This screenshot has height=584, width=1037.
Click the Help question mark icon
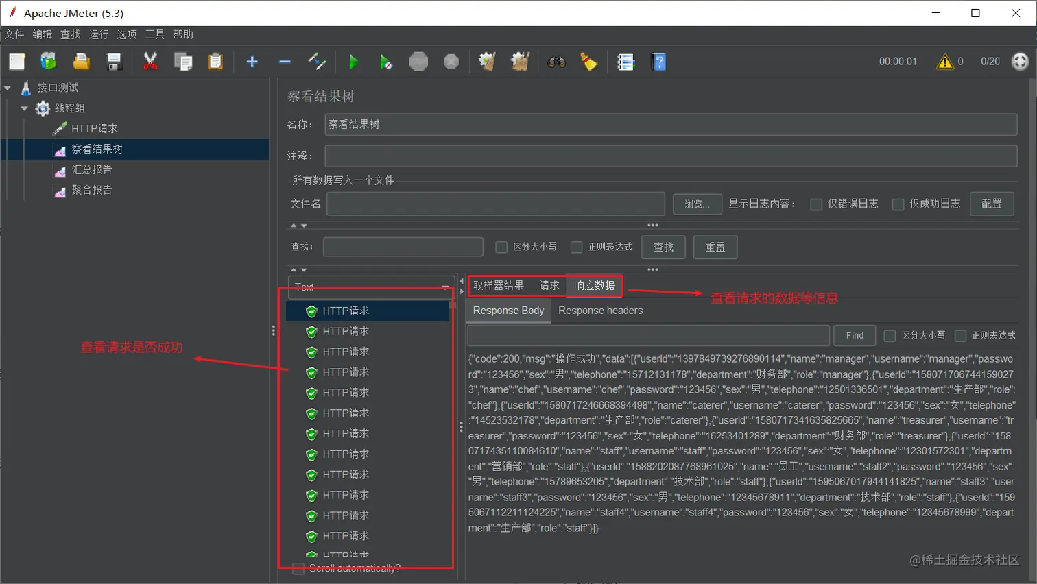[x=658, y=62]
